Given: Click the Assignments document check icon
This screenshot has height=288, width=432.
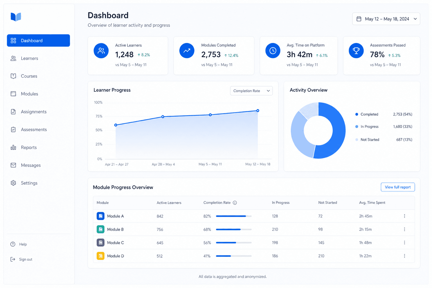Looking at the screenshot, I should pos(13,112).
